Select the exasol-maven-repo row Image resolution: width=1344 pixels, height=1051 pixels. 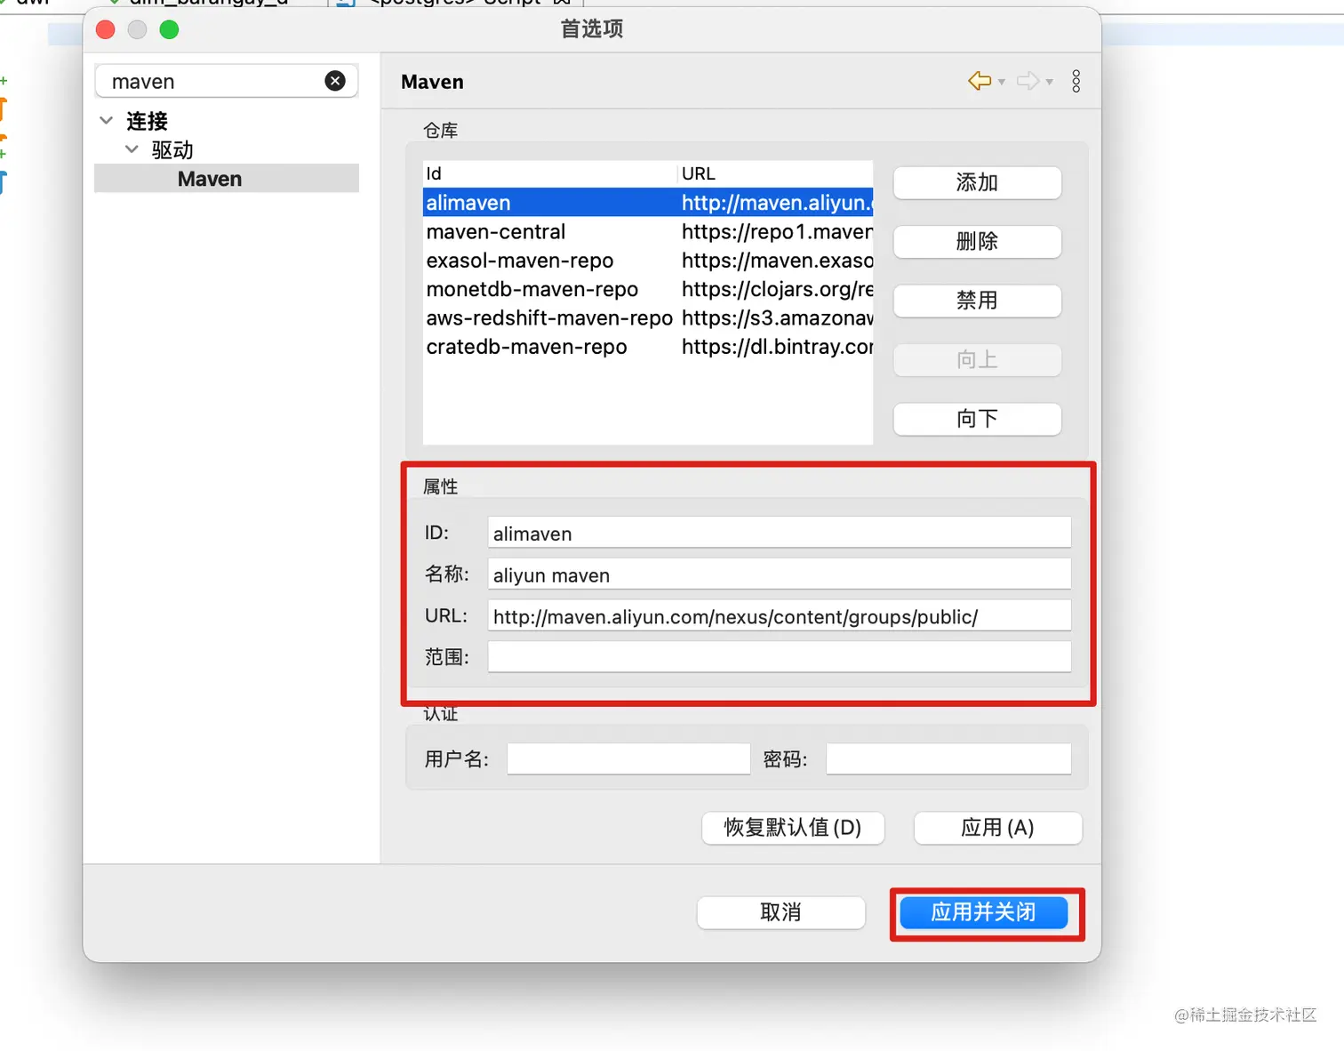point(648,261)
